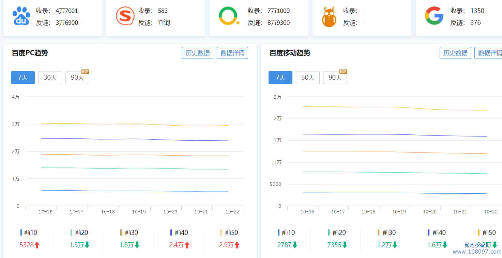
Task: Click green down arrow beside PC 1.3万
Action: (x=87, y=245)
